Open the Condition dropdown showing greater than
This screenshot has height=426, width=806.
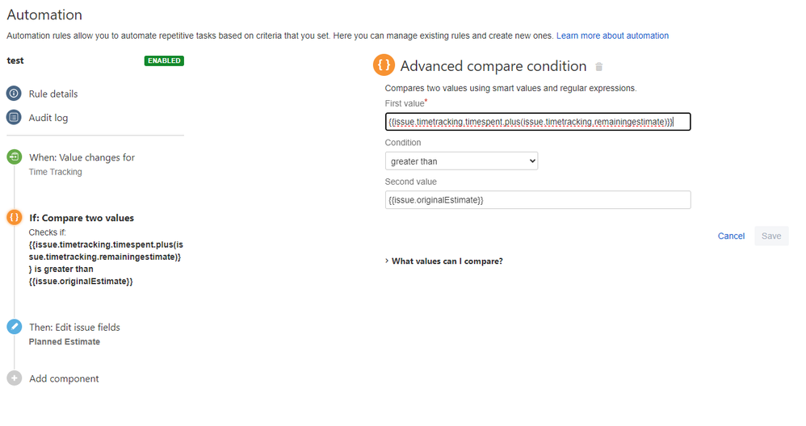click(x=461, y=161)
